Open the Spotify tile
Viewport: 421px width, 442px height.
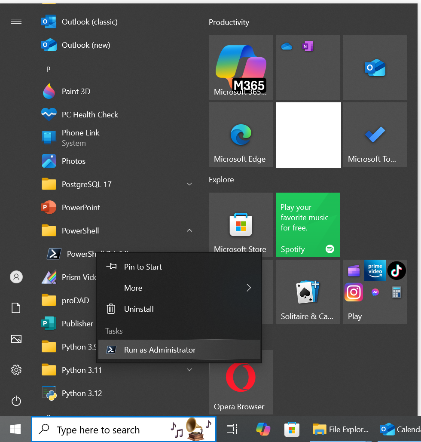(308, 225)
